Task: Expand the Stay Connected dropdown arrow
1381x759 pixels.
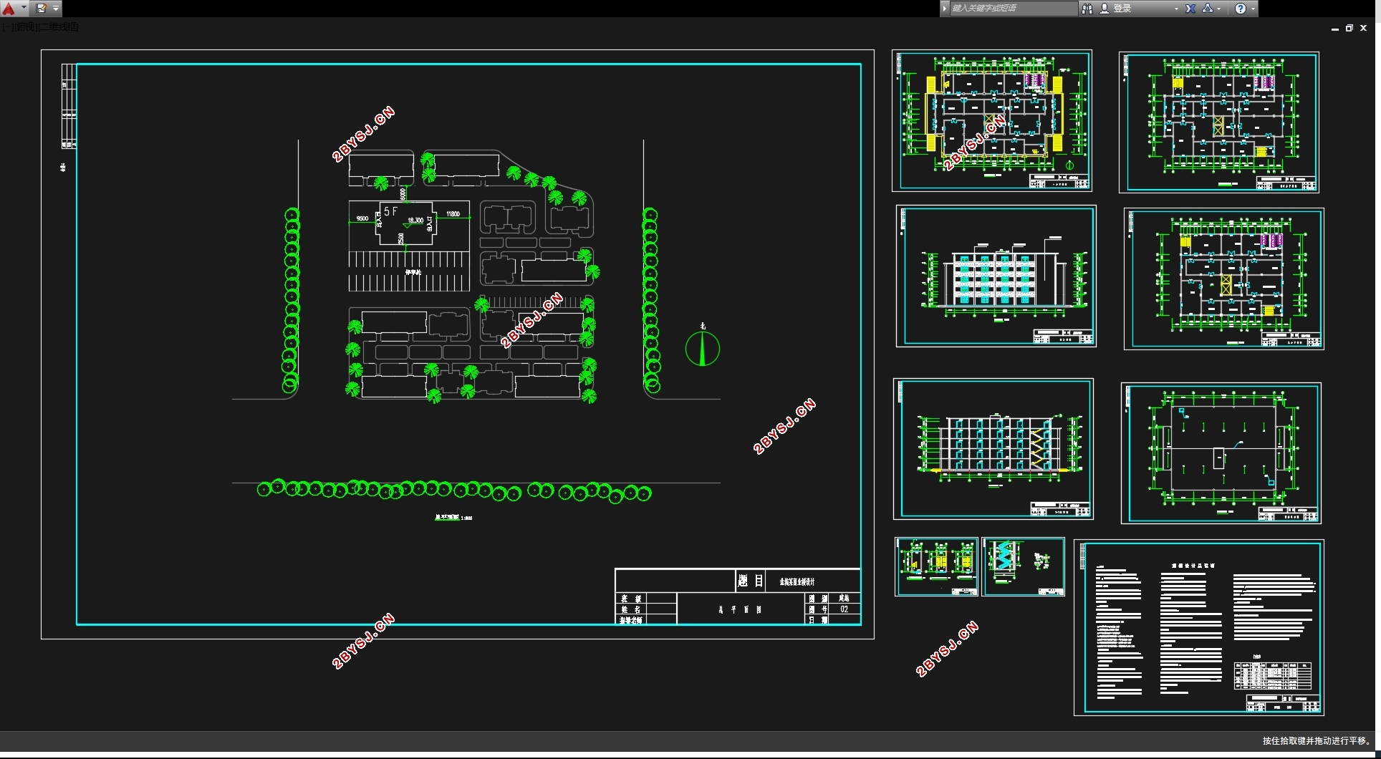Action: (1219, 9)
